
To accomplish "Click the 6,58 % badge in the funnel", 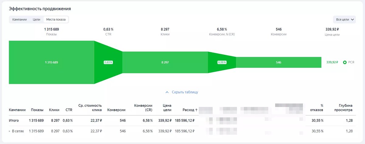I will point(222,62).
